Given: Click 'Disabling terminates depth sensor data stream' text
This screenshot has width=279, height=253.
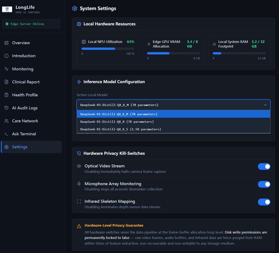Looking at the screenshot, I should pyautogui.click(x=123, y=207).
